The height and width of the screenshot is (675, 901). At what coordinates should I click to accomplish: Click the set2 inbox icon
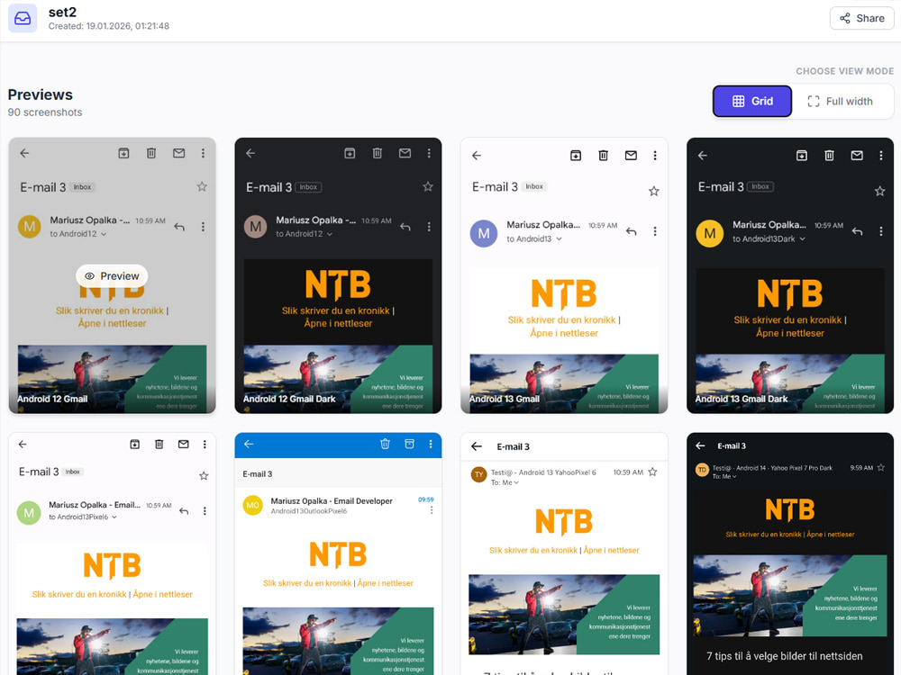(x=23, y=18)
